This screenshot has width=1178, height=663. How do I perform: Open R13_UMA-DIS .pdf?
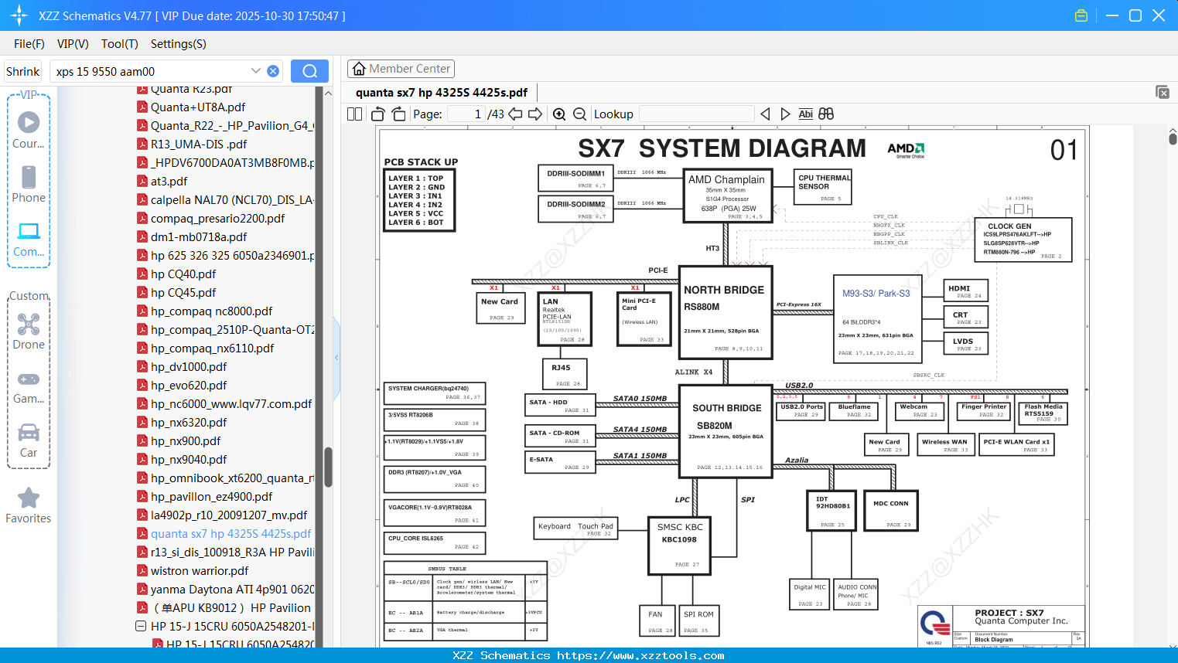point(199,144)
